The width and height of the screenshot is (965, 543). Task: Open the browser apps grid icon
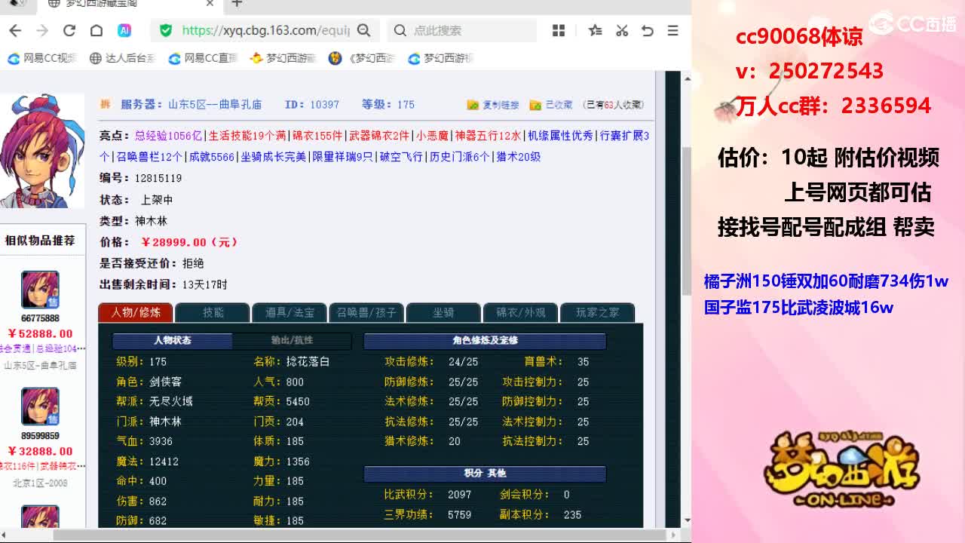pyautogui.click(x=559, y=30)
